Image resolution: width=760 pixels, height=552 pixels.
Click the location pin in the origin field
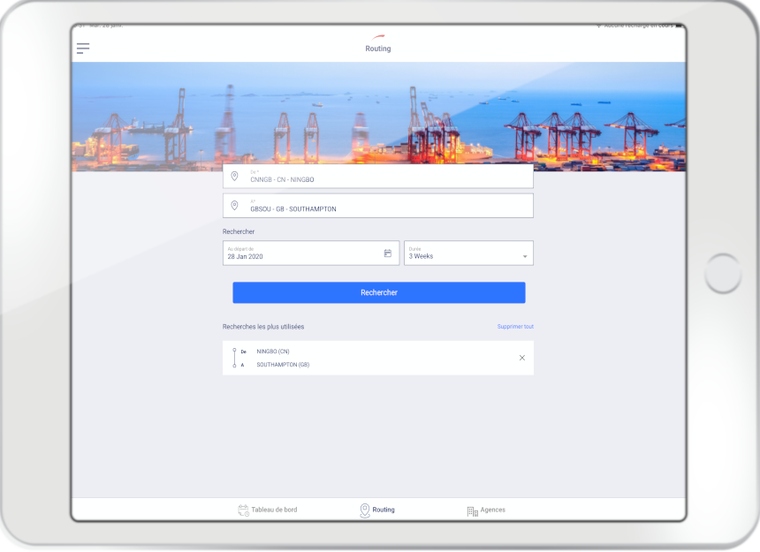(x=234, y=177)
